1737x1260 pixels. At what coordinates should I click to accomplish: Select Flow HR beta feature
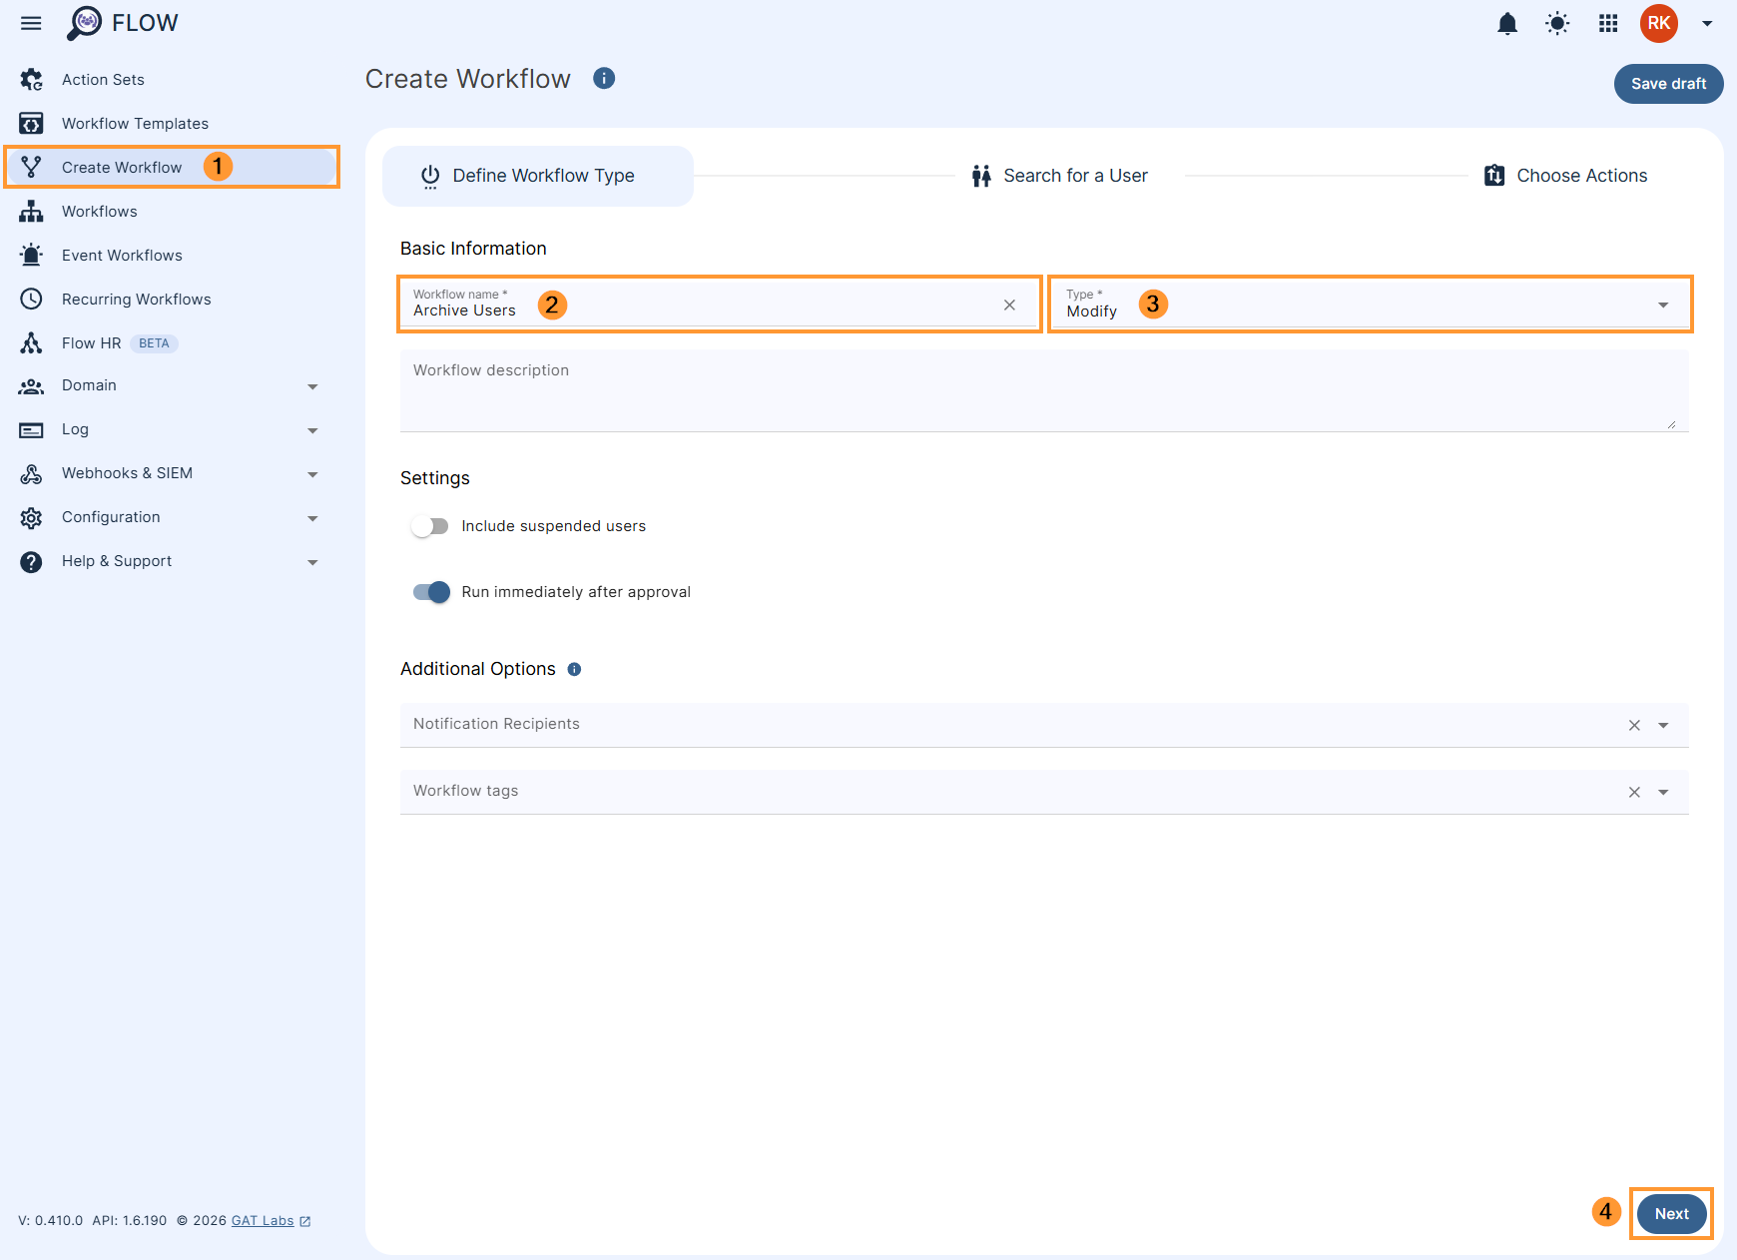pyautogui.click(x=91, y=342)
